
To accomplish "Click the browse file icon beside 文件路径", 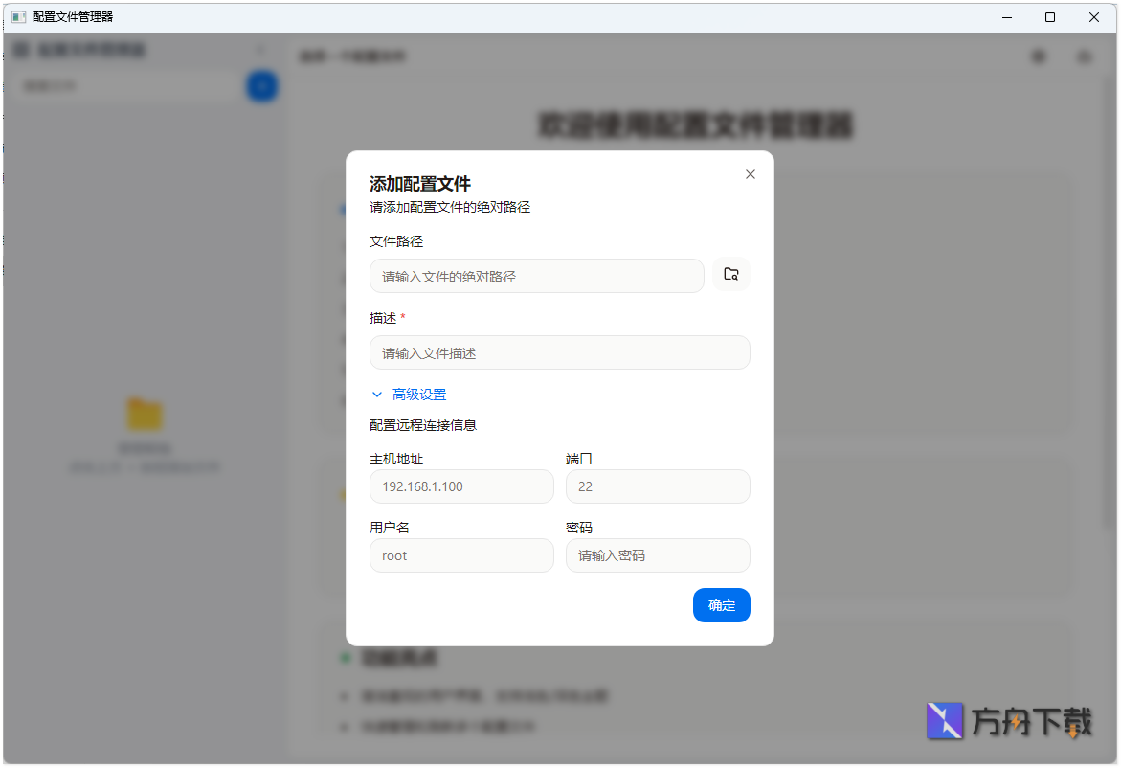I will [730, 274].
